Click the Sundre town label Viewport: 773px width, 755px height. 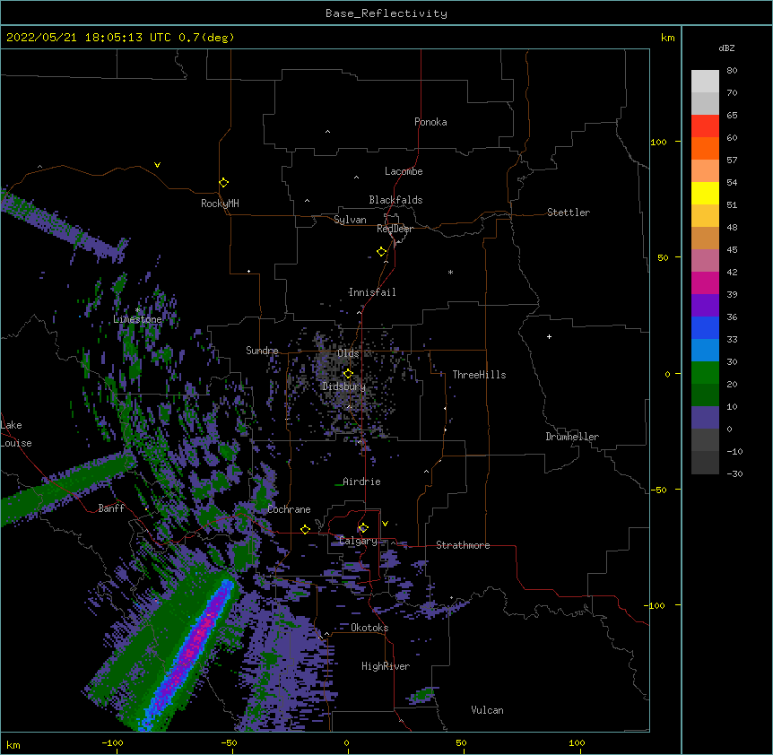(x=262, y=351)
